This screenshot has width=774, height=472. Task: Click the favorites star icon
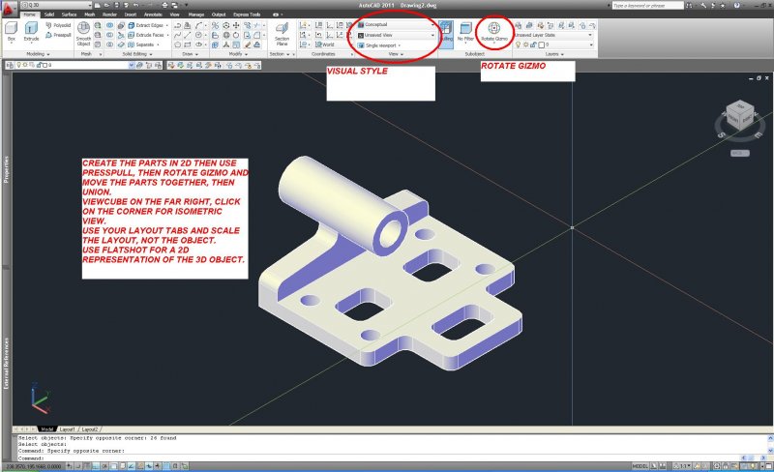tap(723, 5)
